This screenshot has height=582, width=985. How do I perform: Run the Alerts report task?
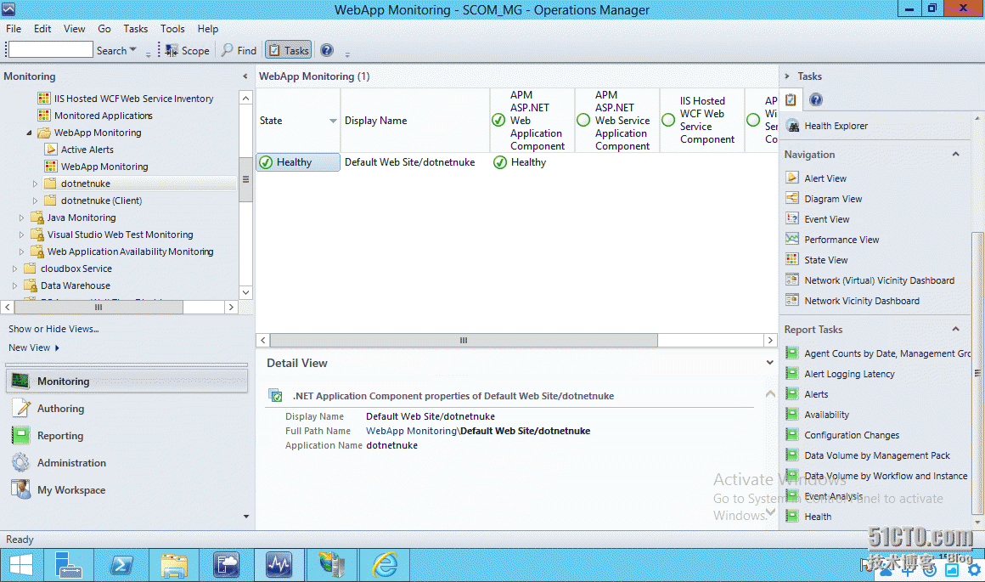pos(816,395)
